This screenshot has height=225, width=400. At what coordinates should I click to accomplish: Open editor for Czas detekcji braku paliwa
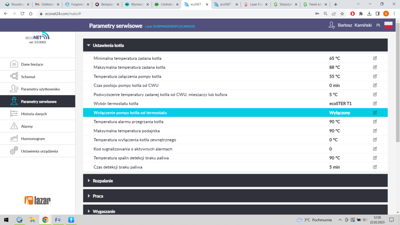click(x=375, y=167)
